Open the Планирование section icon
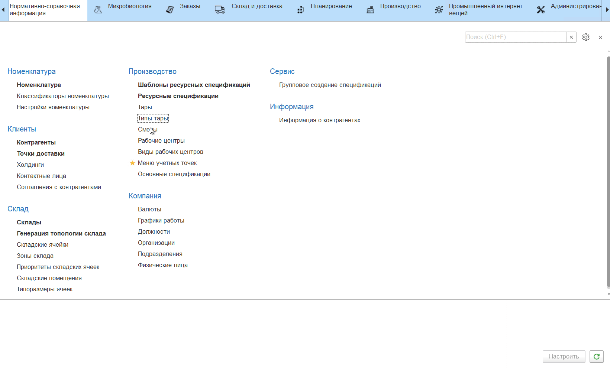The width and height of the screenshot is (610, 370). pos(301,10)
